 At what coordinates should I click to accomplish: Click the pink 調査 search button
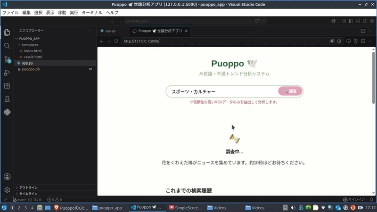[290, 91]
